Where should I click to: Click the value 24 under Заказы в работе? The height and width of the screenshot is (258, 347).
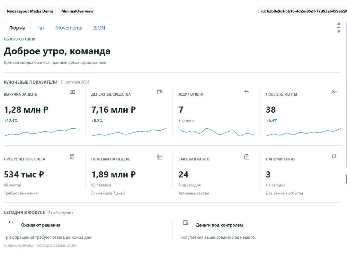click(183, 175)
